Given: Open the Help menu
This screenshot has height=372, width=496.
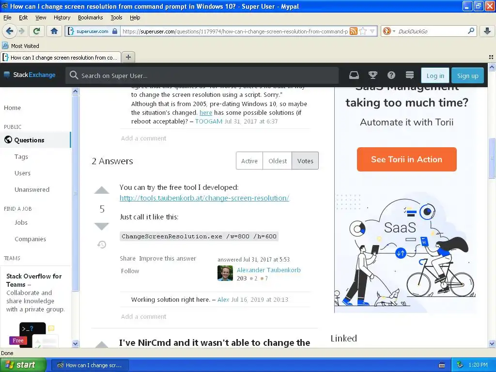Looking at the screenshot, I should [135, 17].
